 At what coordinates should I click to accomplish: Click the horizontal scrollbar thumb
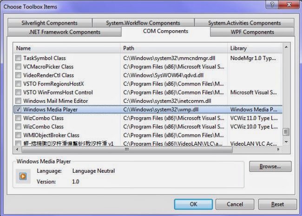coord(127,149)
